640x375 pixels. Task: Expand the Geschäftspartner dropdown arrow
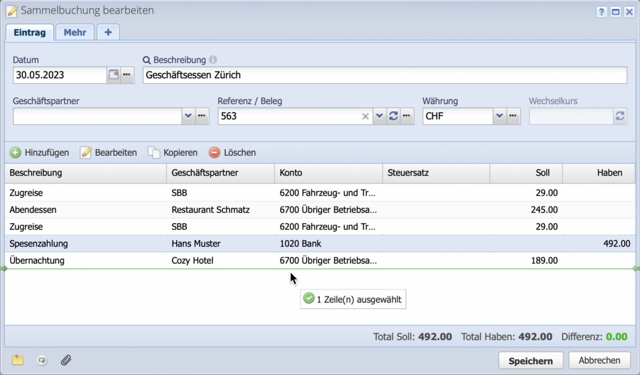[x=188, y=116]
